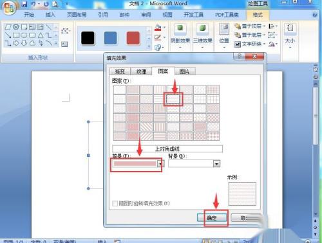This screenshot has height=243, width=322.
Task: Click the 置于底层 send to back icon
Action: coord(238,35)
